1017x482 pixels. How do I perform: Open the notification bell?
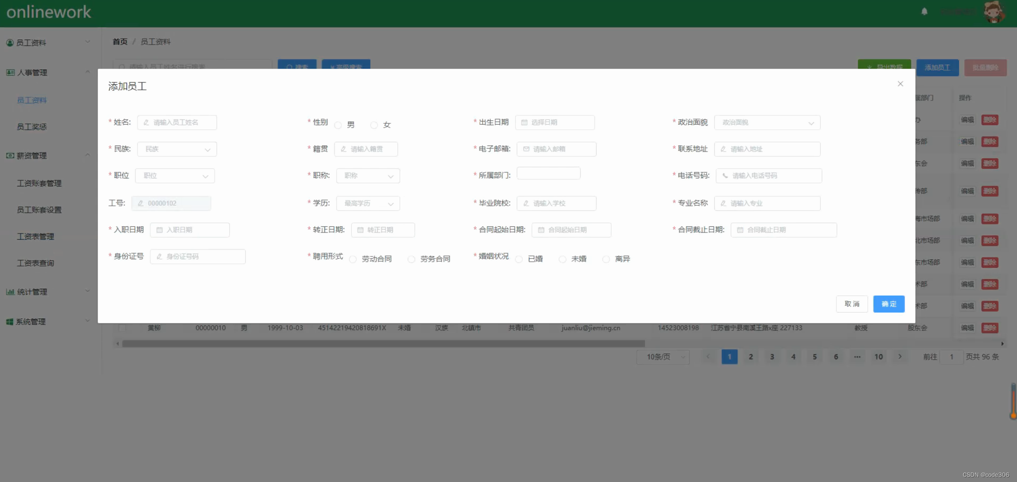[924, 11]
